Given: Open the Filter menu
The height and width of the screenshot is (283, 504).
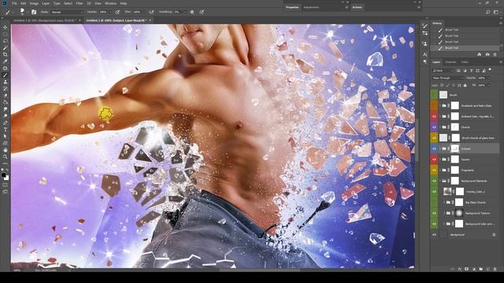Looking at the screenshot, I should click(80, 3).
